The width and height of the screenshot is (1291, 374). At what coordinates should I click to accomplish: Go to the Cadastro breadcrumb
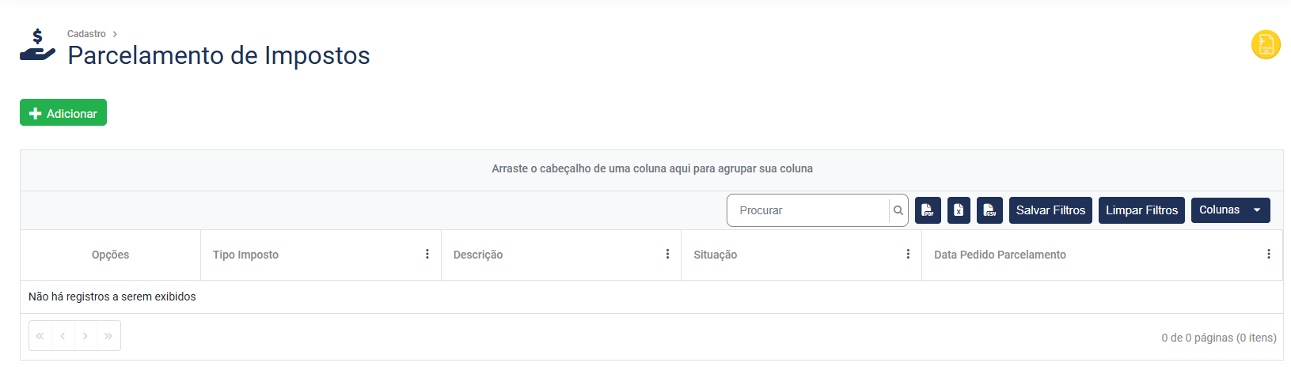86,34
